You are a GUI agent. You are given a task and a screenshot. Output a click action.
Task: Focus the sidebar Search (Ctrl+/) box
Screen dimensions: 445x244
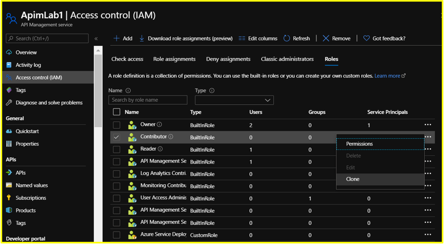pos(47,38)
